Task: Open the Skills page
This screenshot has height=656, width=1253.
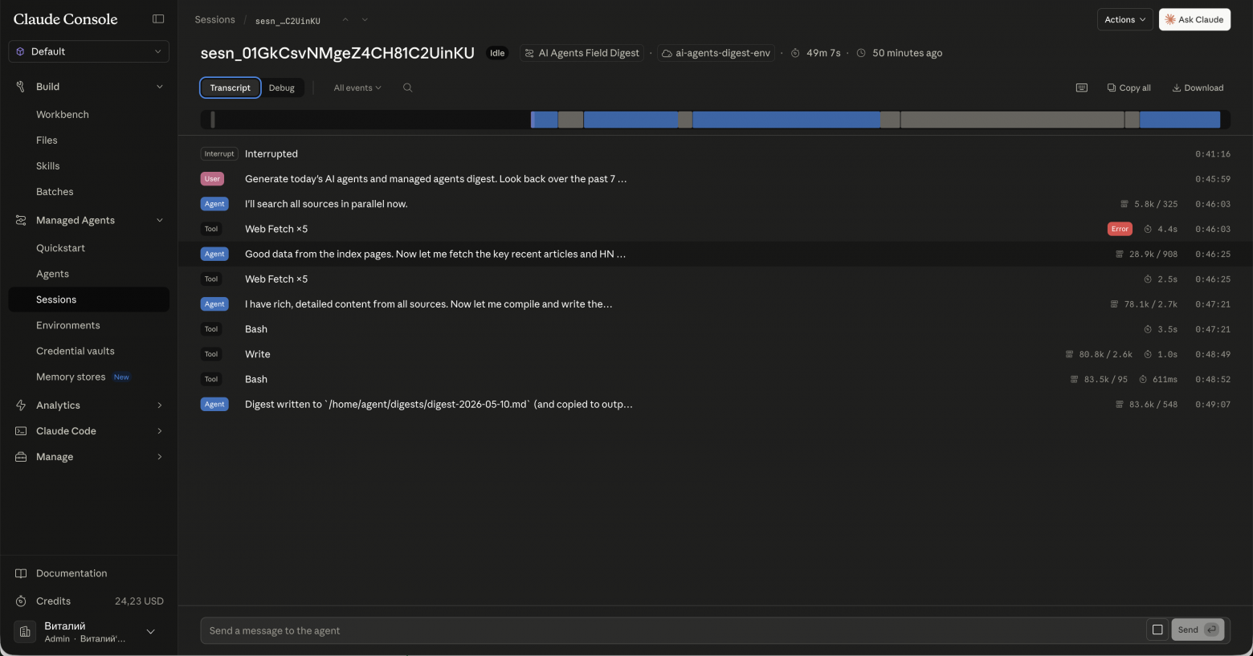Action: point(48,166)
